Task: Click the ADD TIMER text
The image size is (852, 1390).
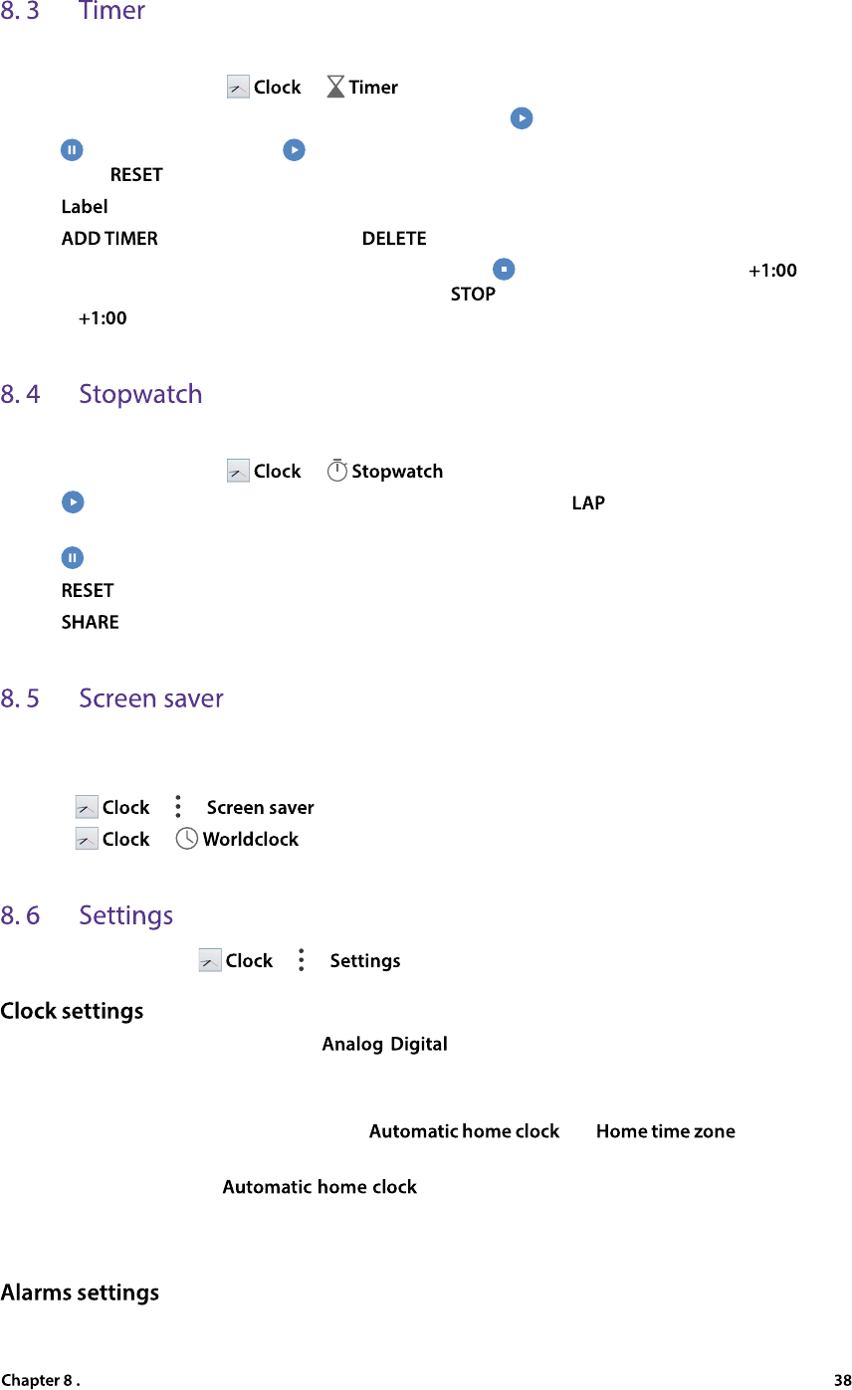Action: (x=109, y=239)
